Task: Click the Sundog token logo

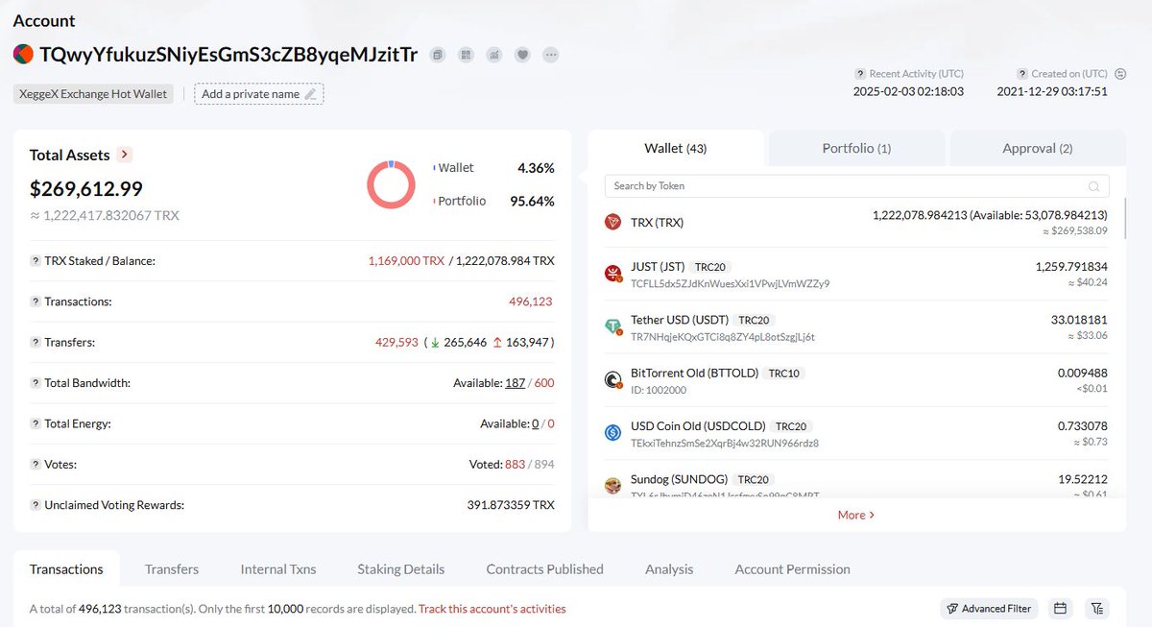Action: [x=613, y=486]
